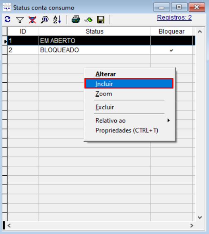209x234 pixels.
Task: Remove filter with the crossed funnel icon
Action: tap(32, 19)
